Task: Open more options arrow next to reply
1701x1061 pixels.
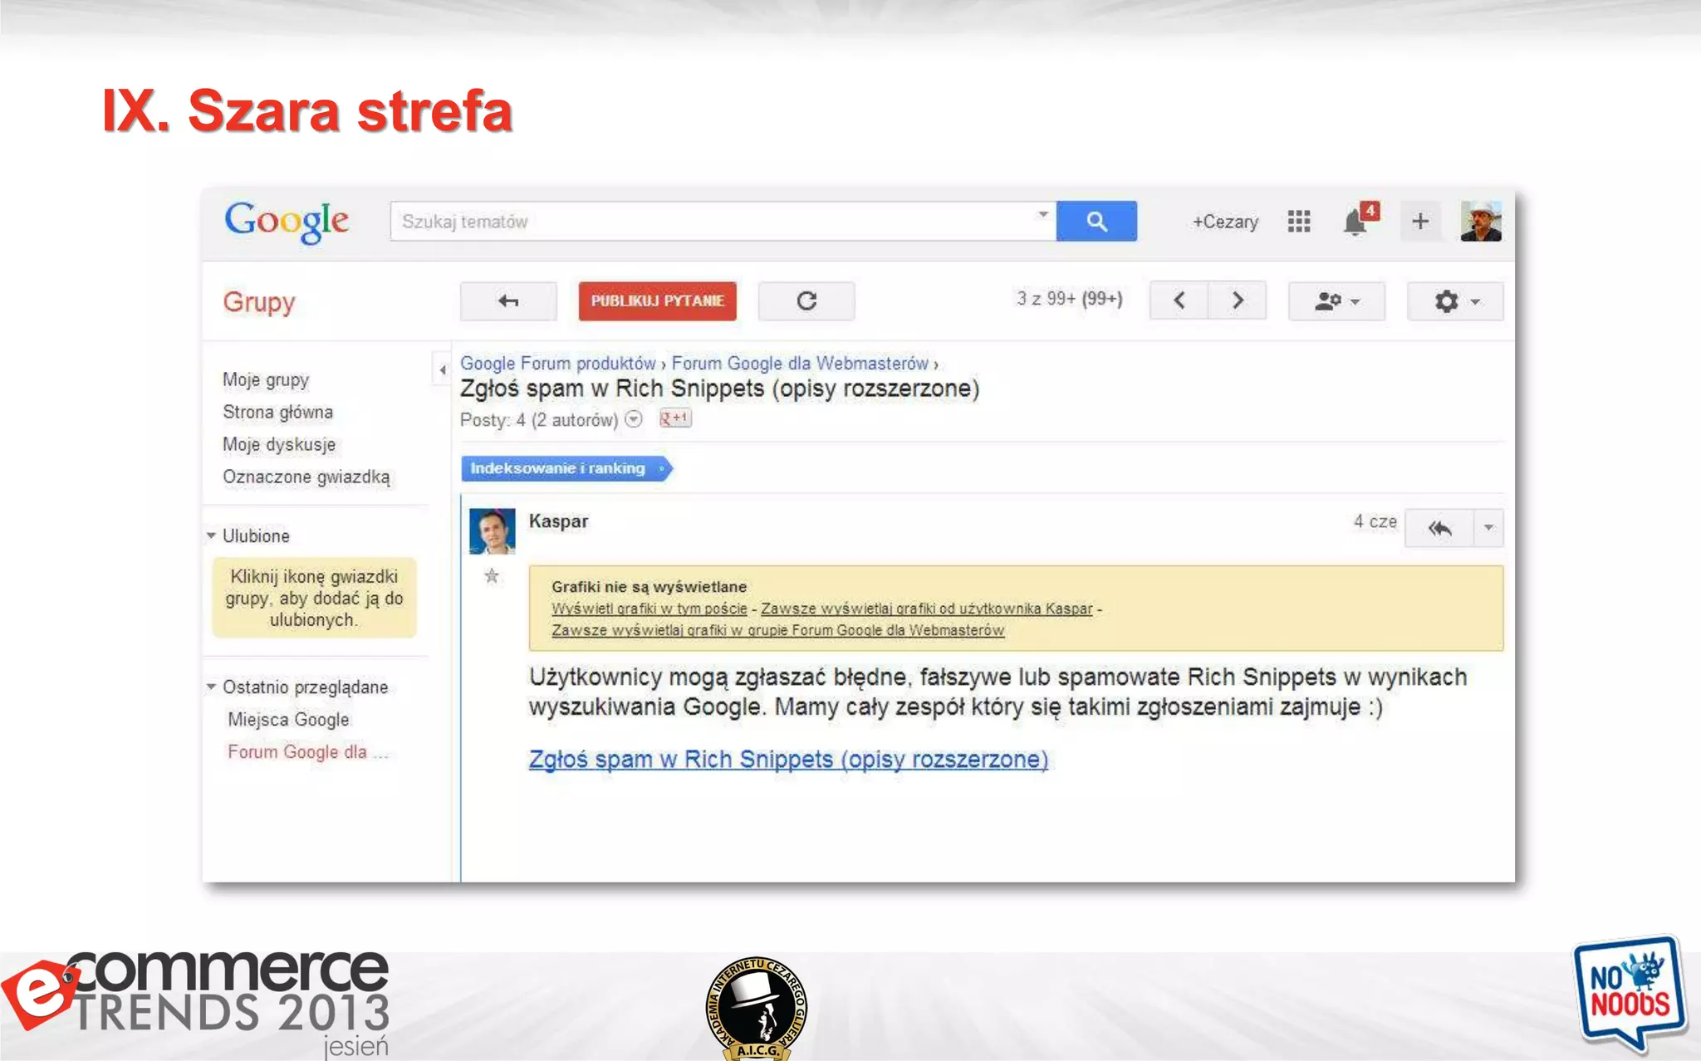Action: (x=1488, y=528)
